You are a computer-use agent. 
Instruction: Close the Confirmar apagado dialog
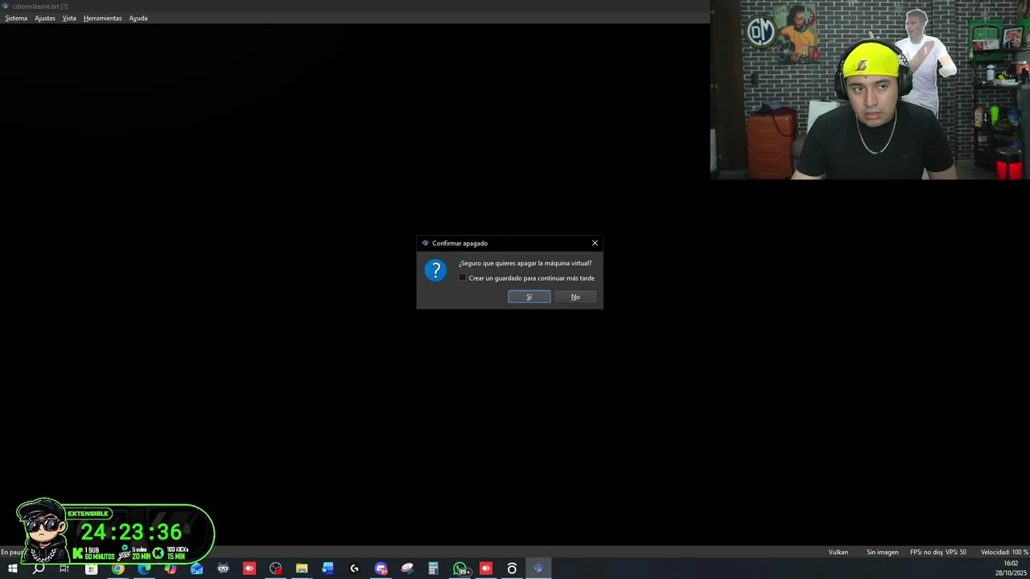pyautogui.click(x=595, y=243)
